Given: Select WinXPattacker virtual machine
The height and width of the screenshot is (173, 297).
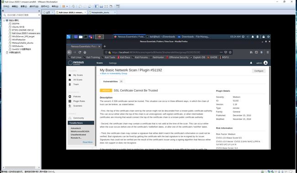Looking at the screenshot, I should click(x=19, y=40).
